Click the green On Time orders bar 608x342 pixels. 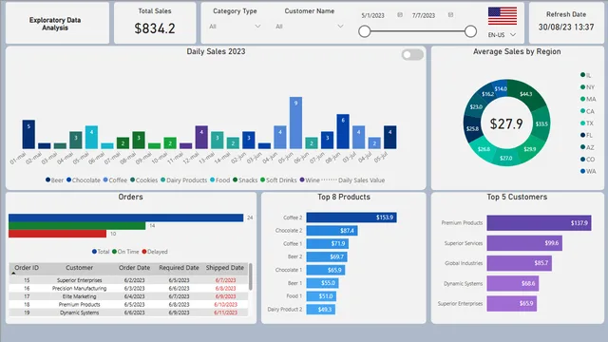[x=77, y=226]
